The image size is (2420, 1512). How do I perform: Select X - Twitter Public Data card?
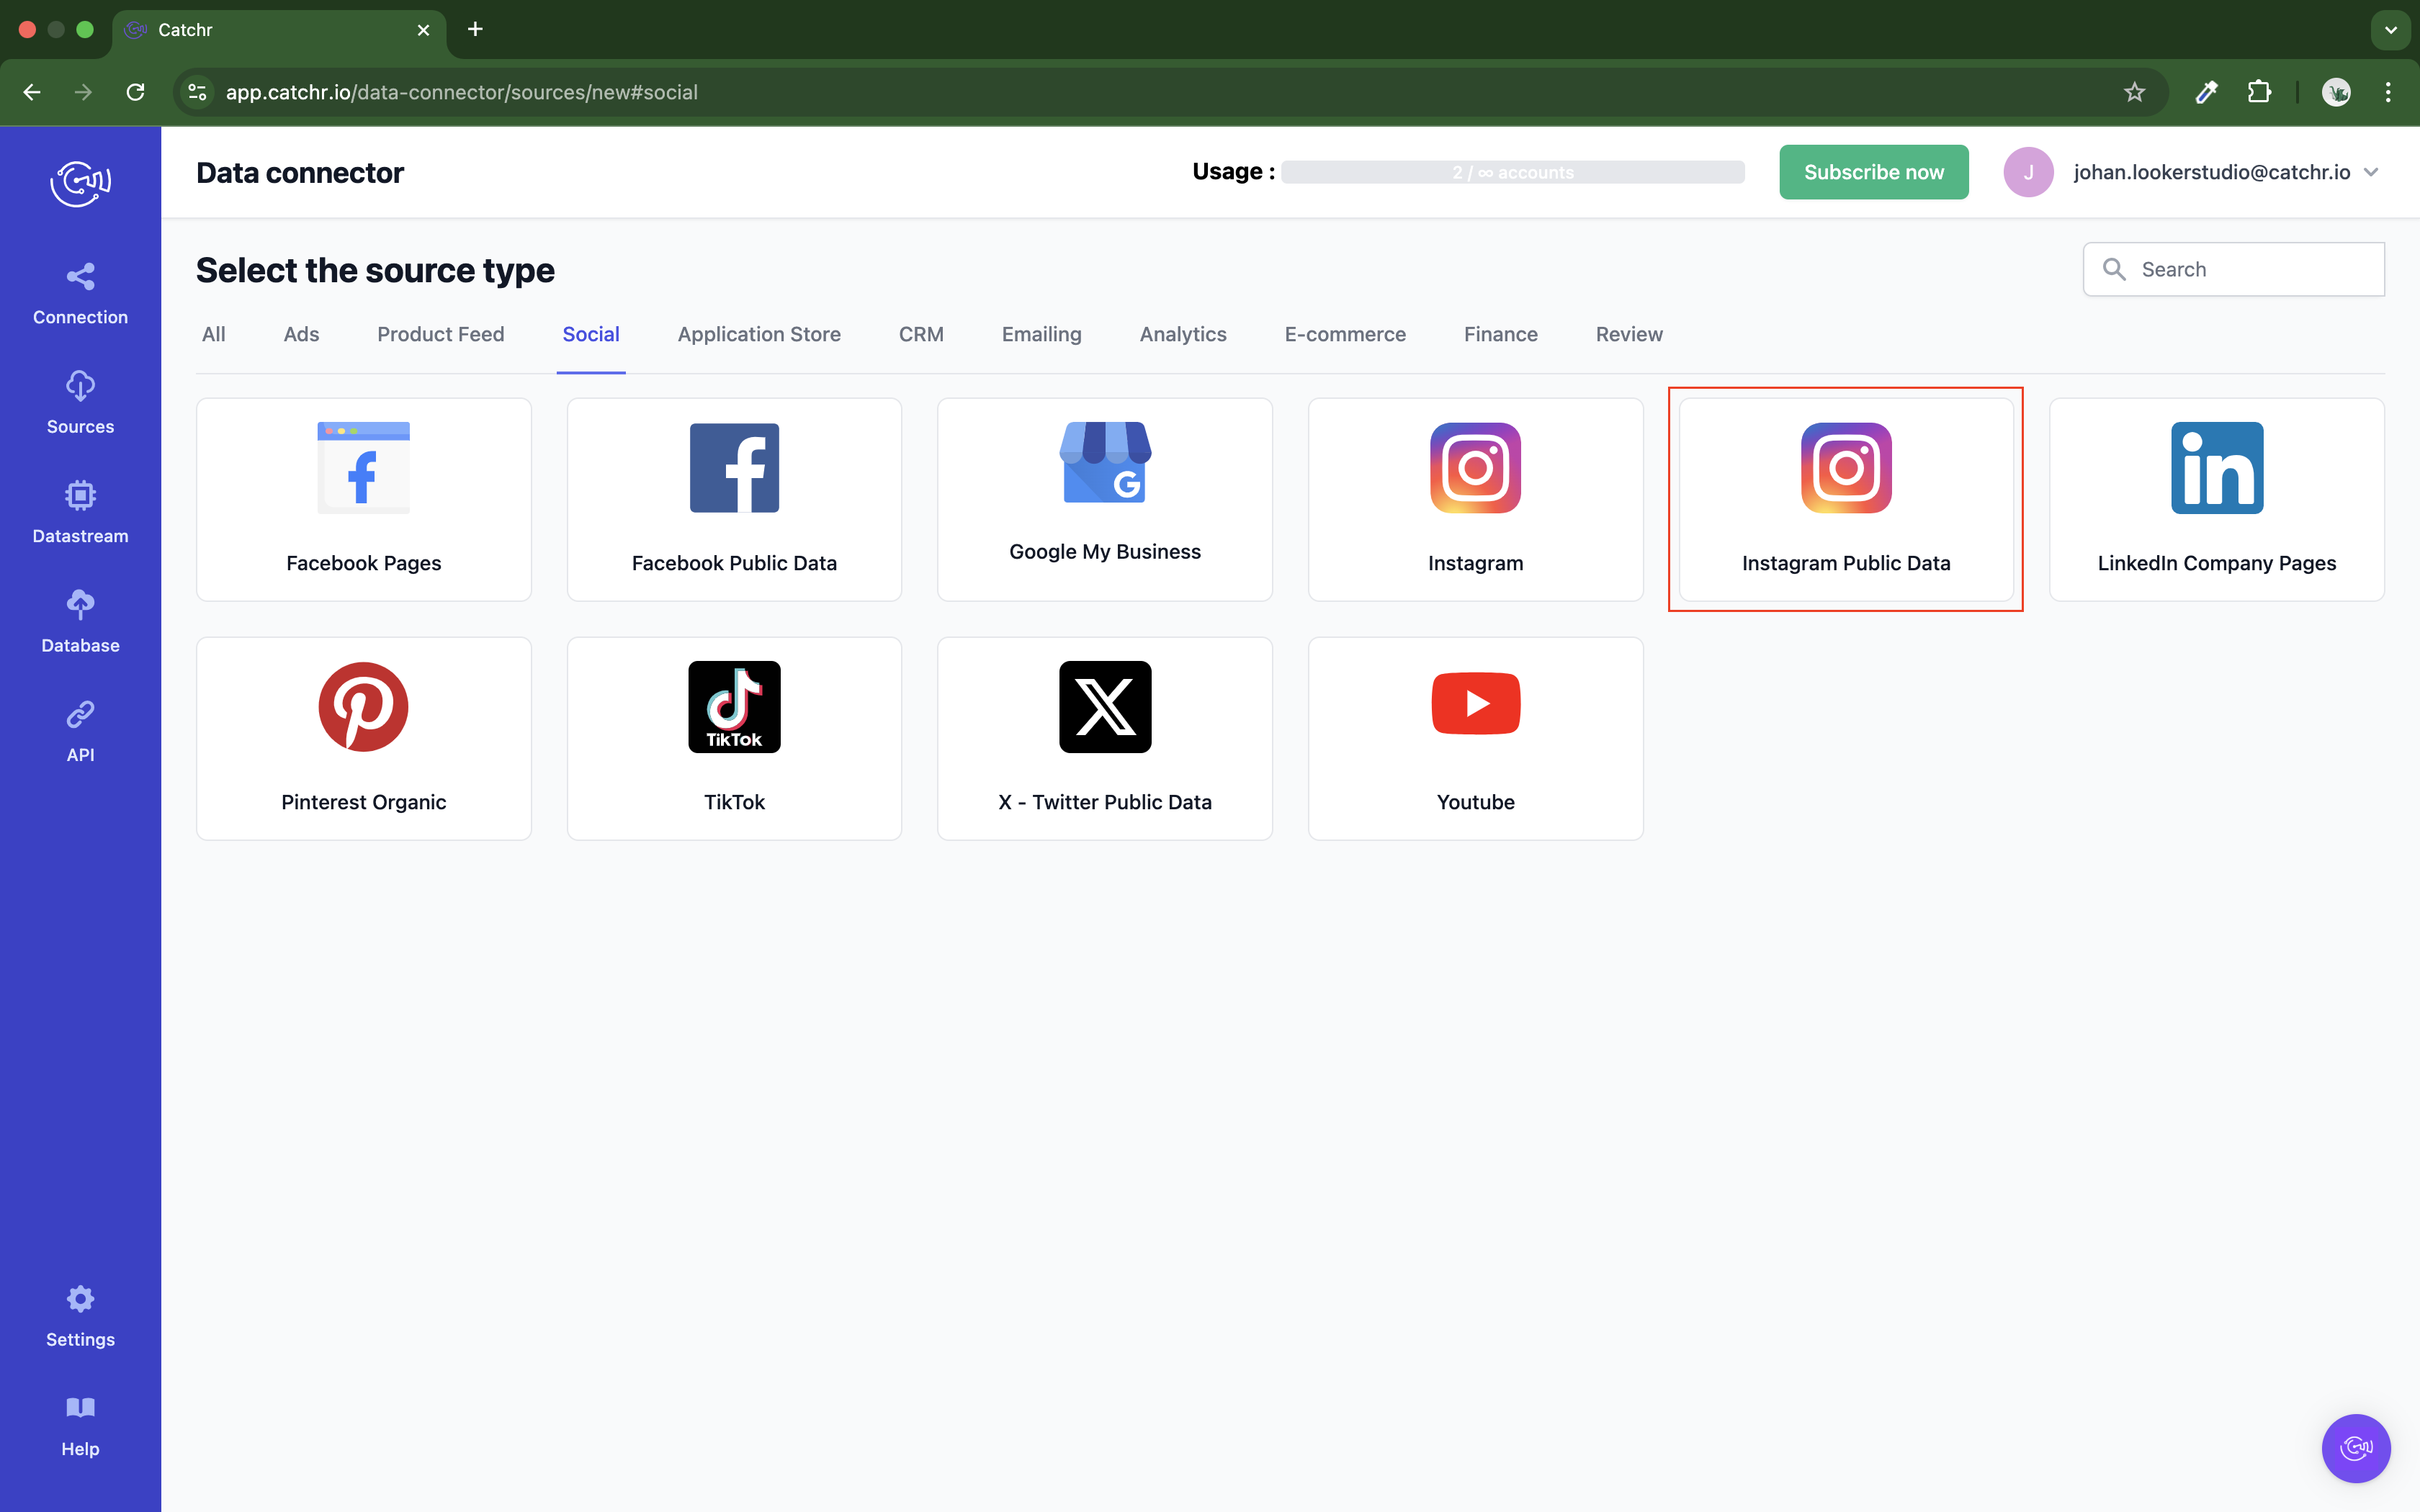tap(1105, 738)
